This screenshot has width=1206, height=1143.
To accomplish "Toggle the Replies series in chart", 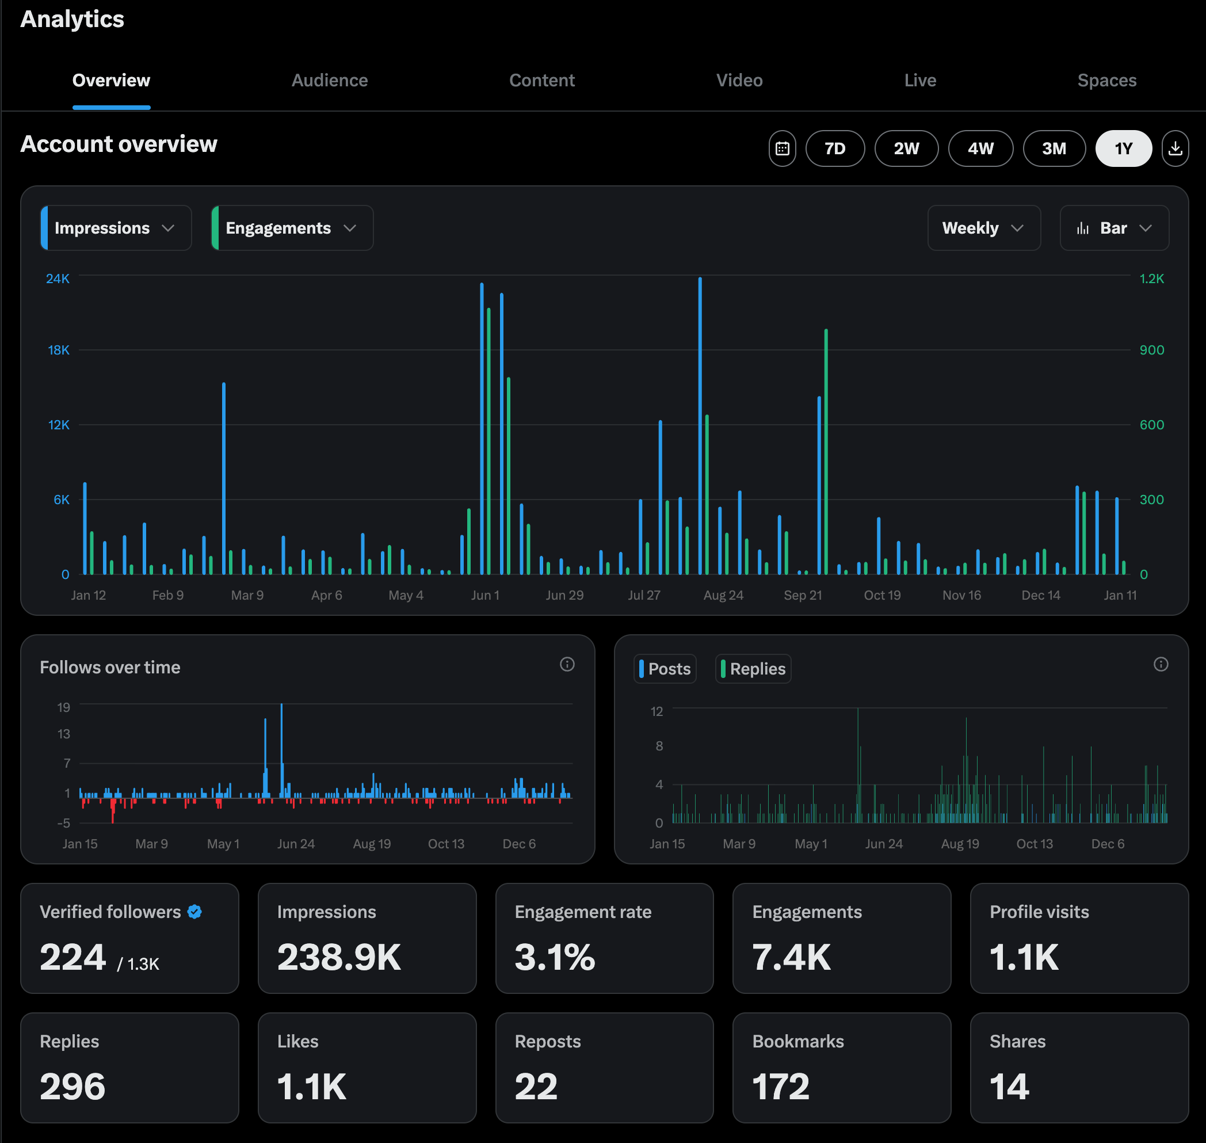I will 753,668.
